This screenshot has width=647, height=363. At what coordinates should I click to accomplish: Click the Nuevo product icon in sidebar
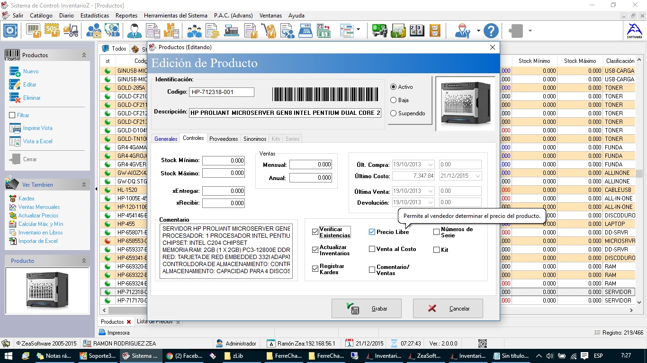(x=15, y=71)
